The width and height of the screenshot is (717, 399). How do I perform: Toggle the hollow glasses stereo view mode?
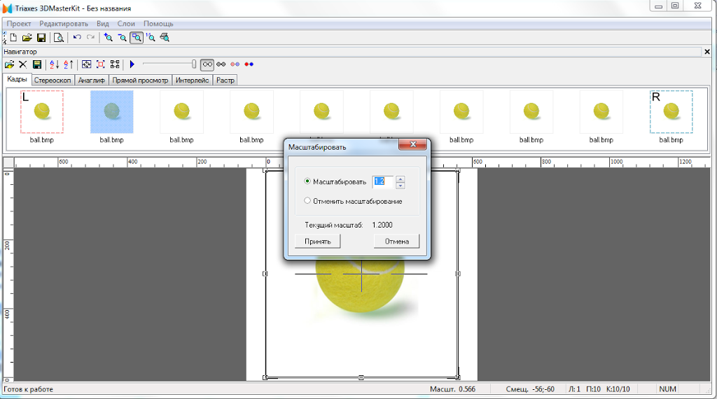207,64
